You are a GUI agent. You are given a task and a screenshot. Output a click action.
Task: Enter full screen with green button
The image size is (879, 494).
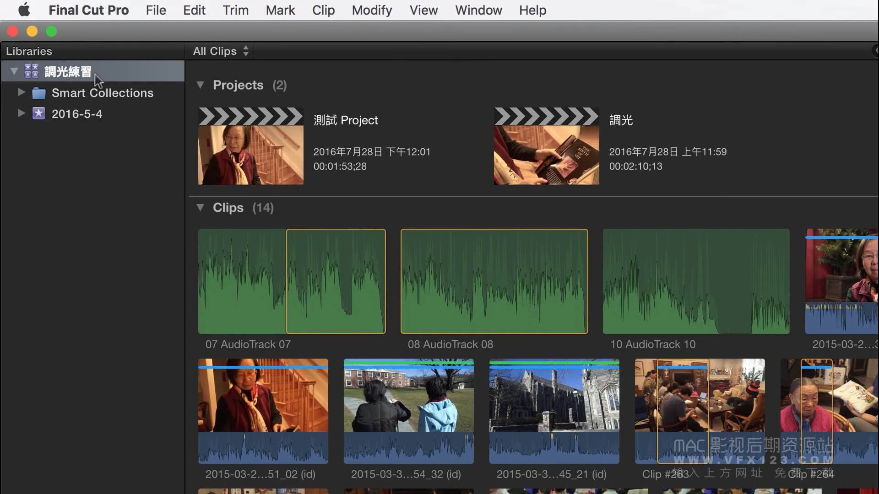(x=51, y=31)
